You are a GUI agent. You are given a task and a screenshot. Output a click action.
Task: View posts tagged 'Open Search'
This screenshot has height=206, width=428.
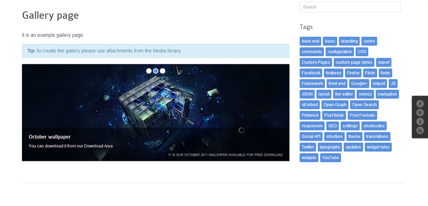point(364,105)
